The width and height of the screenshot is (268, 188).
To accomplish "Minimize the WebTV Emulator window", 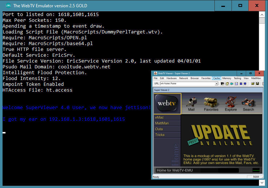I will [x=223, y=5].
